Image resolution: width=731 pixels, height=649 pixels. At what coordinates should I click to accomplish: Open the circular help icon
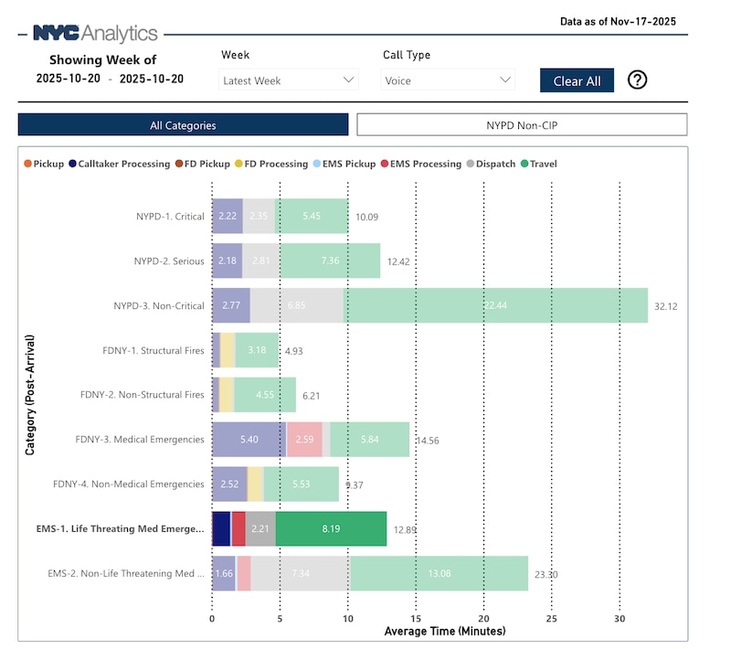coord(637,80)
